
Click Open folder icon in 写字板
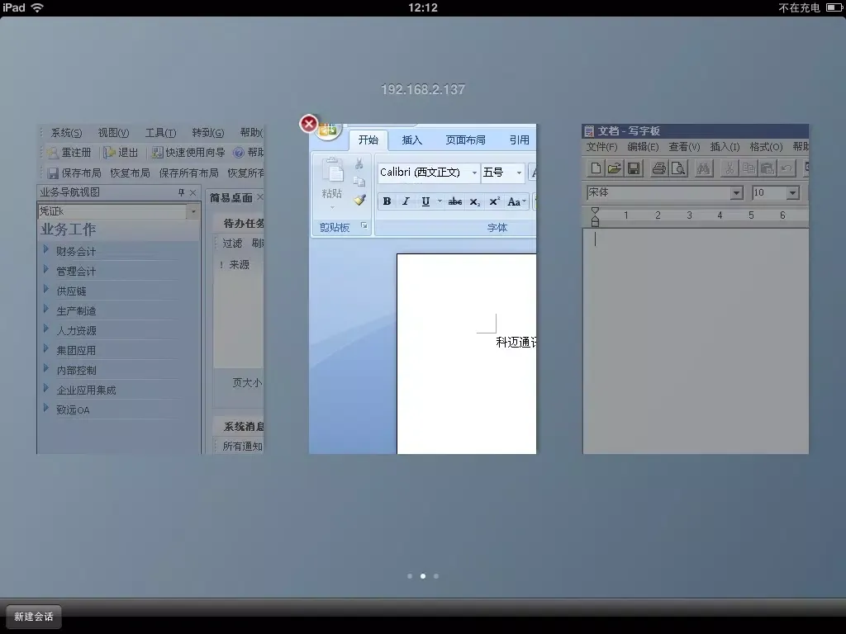pos(614,168)
